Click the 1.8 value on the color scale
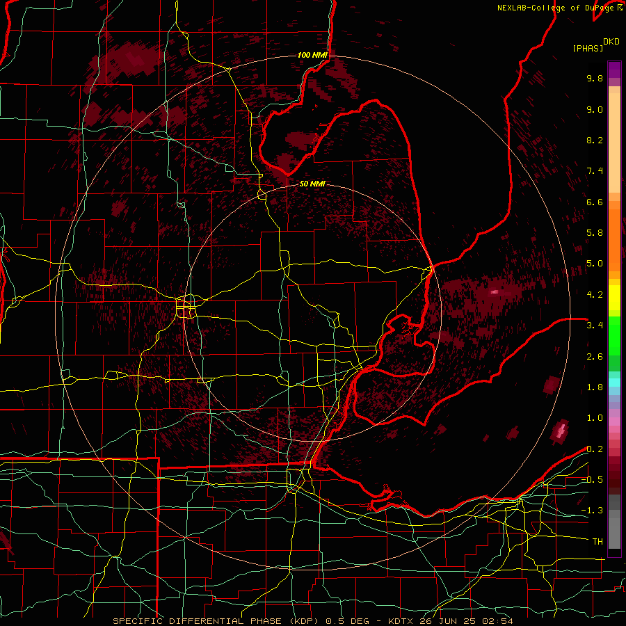The height and width of the screenshot is (626, 626). click(595, 387)
